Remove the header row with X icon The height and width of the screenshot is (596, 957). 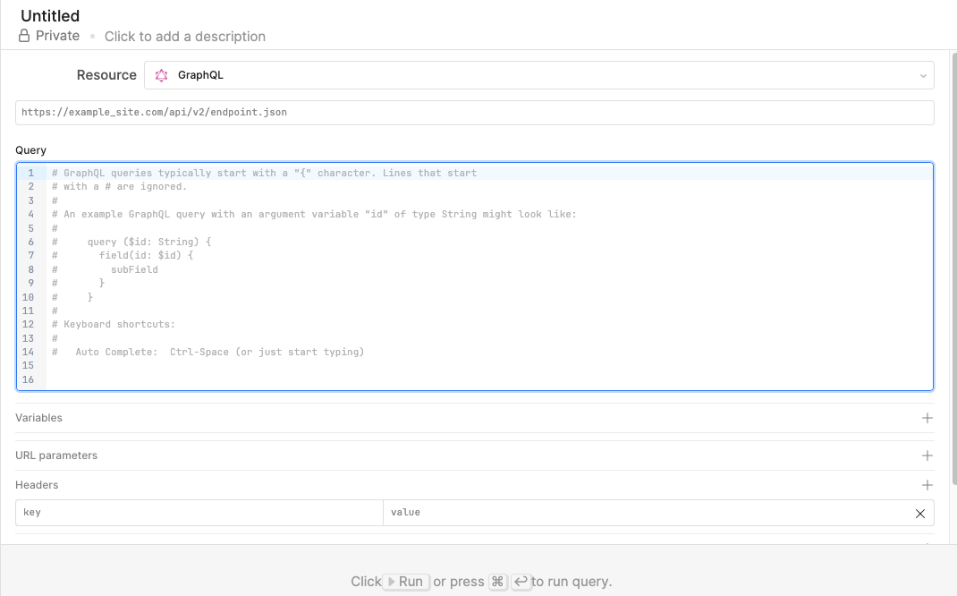click(x=920, y=514)
